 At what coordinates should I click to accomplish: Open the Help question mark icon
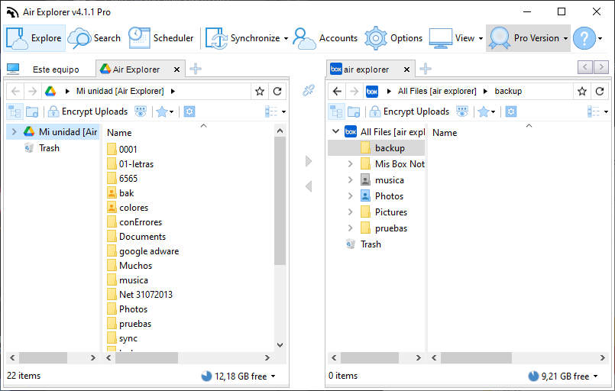(584, 38)
